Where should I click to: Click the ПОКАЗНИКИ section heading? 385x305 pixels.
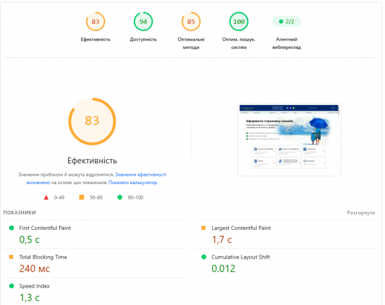pyautogui.click(x=20, y=213)
